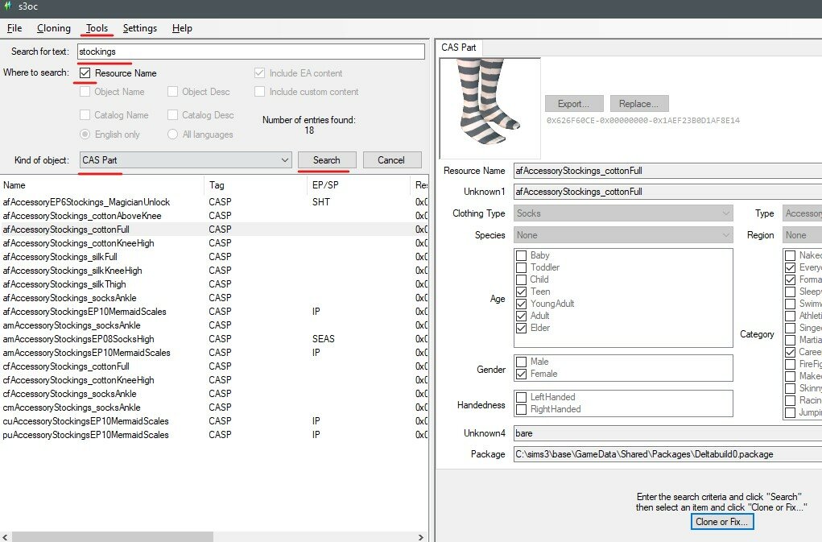The height and width of the screenshot is (542, 822).
Task: Toggle the Male gender checkbox
Action: point(522,362)
